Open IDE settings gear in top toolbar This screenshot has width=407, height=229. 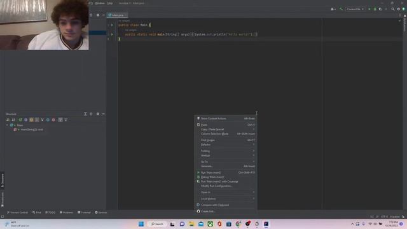(x=399, y=9)
